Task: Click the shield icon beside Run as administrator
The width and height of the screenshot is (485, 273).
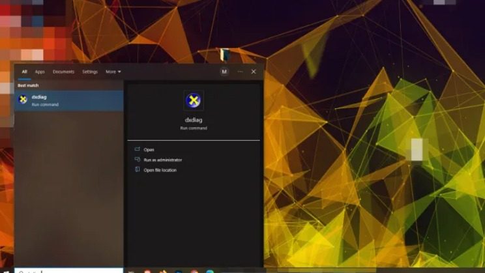Action: [x=138, y=160]
